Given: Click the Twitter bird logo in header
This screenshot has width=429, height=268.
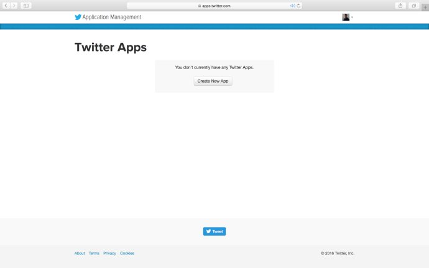Looking at the screenshot, I should click(78, 17).
